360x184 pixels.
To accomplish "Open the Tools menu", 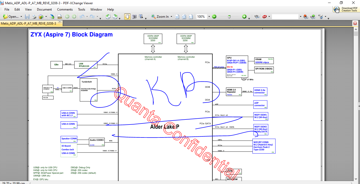I will (81, 9).
